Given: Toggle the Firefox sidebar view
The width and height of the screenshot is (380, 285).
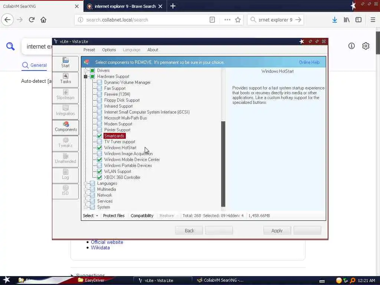Looking at the screenshot, I should pos(358,20).
